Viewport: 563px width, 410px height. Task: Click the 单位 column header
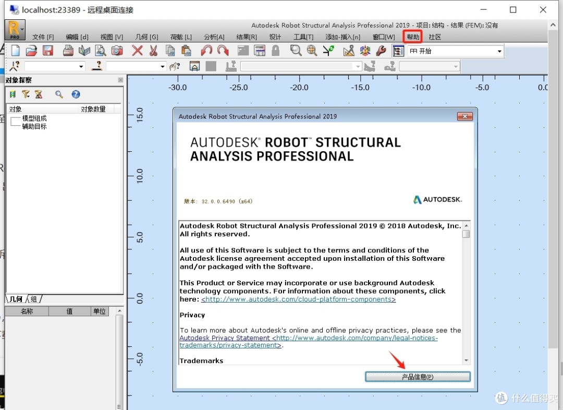[x=100, y=311]
